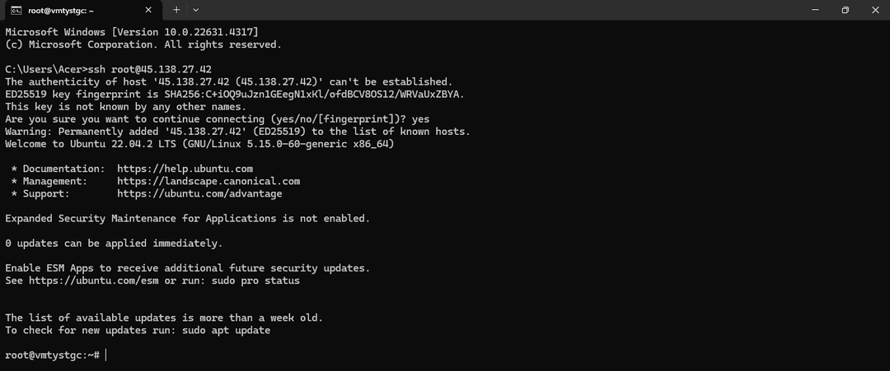
Task: Expand the new tab profile dropdown
Action: [196, 10]
